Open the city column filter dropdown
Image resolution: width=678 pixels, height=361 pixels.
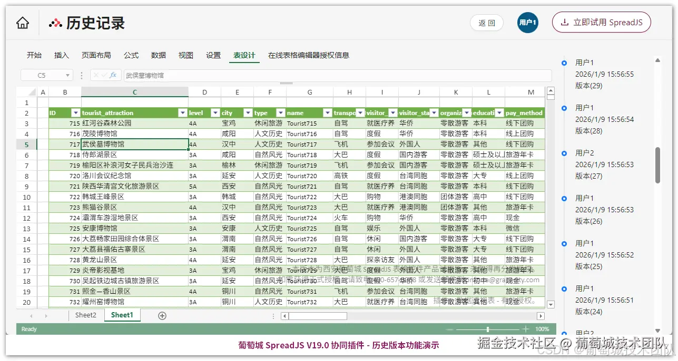248,113
